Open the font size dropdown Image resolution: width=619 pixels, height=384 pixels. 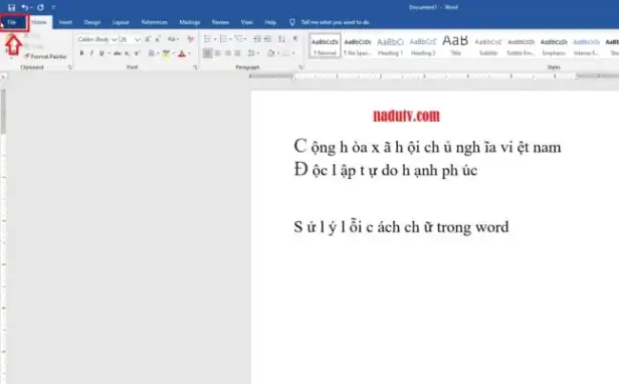click(x=137, y=39)
